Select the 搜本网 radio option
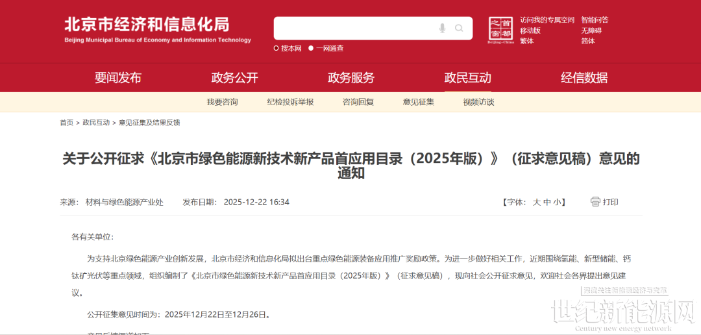The width and height of the screenshot is (701, 335). 277,48
